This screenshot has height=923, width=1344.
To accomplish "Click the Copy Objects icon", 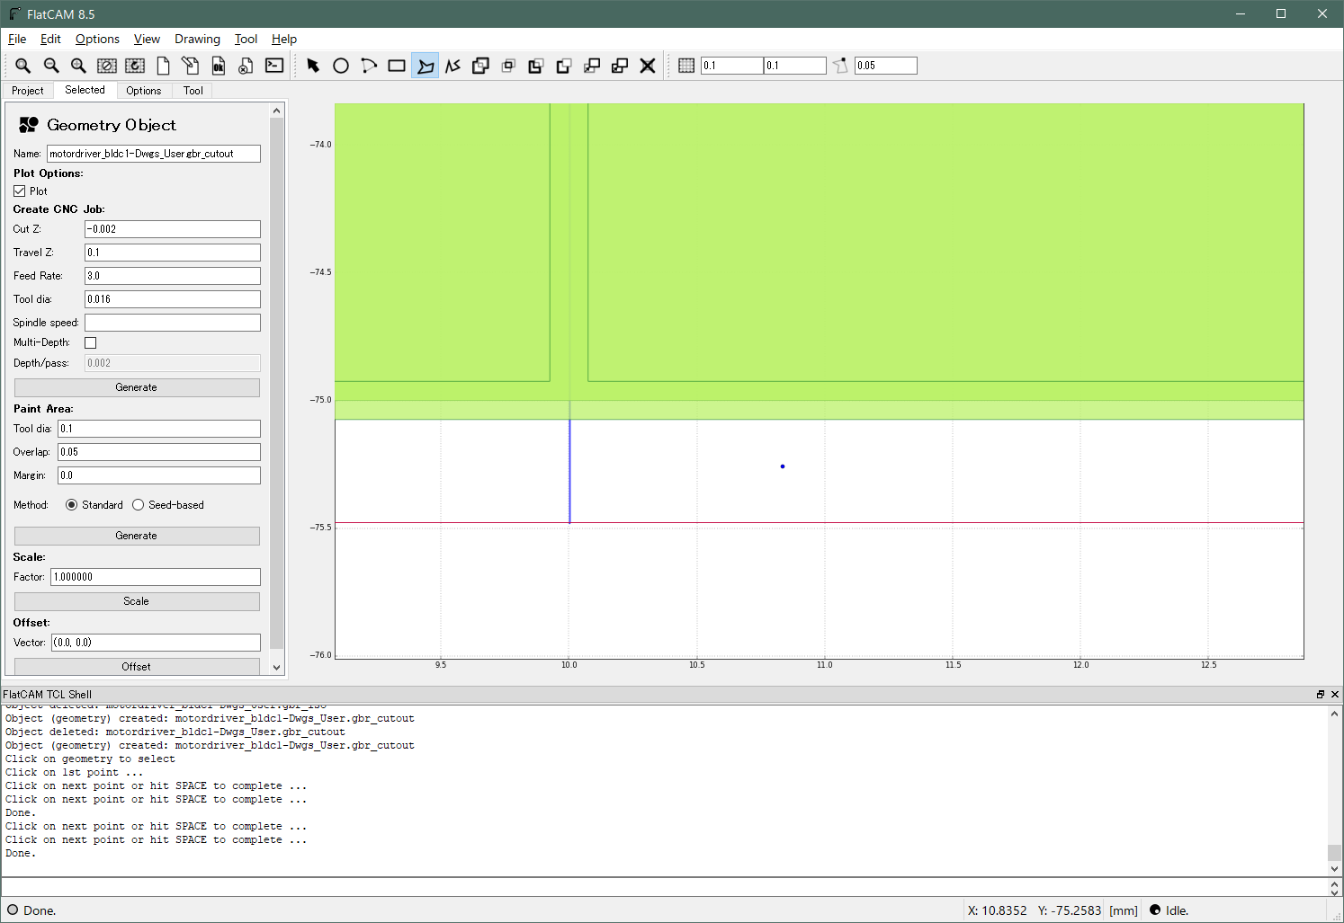I will pos(620,66).
